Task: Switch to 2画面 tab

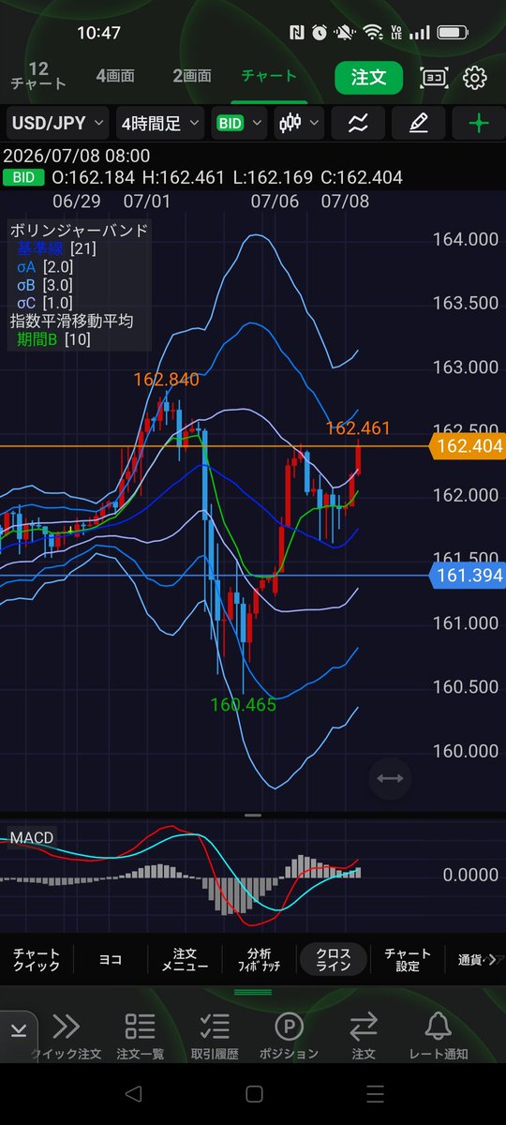Action: (x=192, y=75)
